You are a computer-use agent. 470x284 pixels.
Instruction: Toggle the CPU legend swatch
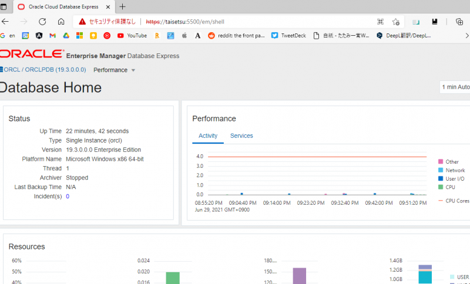[440, 187]
